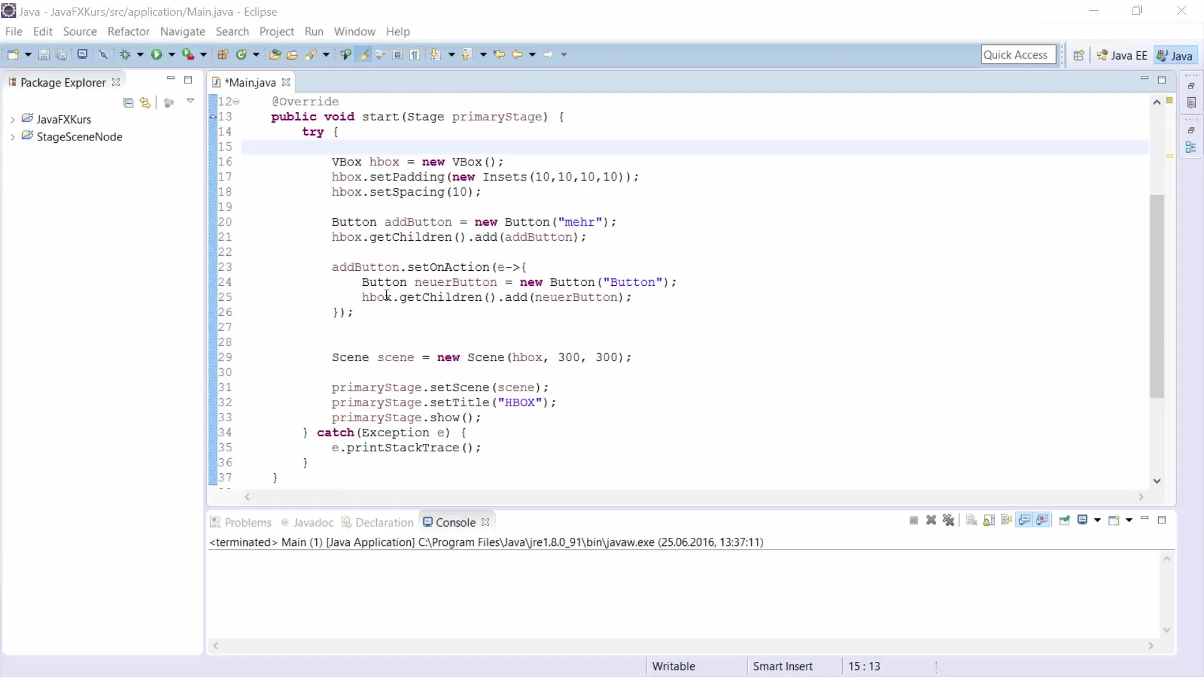Image resolution: width=1204 pixels, height=677 pixels.
Task: Open the New Java Class dropdown arrow
Action: [x=256, y=55]
